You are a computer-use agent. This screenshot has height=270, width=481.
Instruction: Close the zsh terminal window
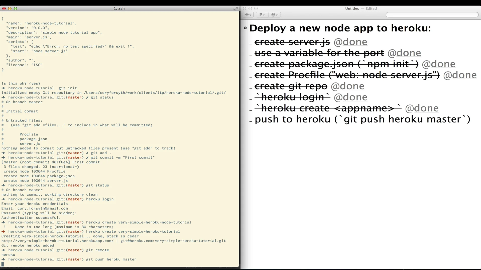4,8
